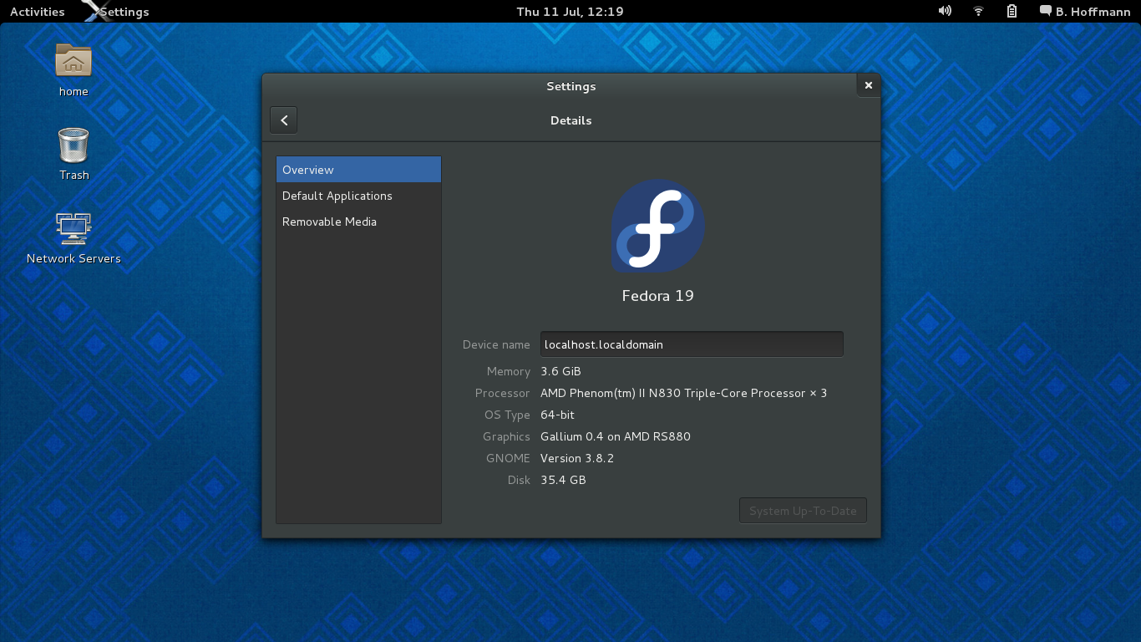Click the Device name label
1141x642 pixels.
496,344
